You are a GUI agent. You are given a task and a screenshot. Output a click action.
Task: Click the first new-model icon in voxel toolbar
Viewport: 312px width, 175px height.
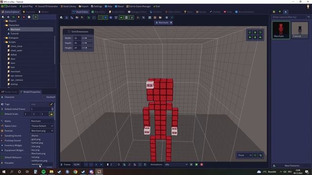tap(61, 17)
